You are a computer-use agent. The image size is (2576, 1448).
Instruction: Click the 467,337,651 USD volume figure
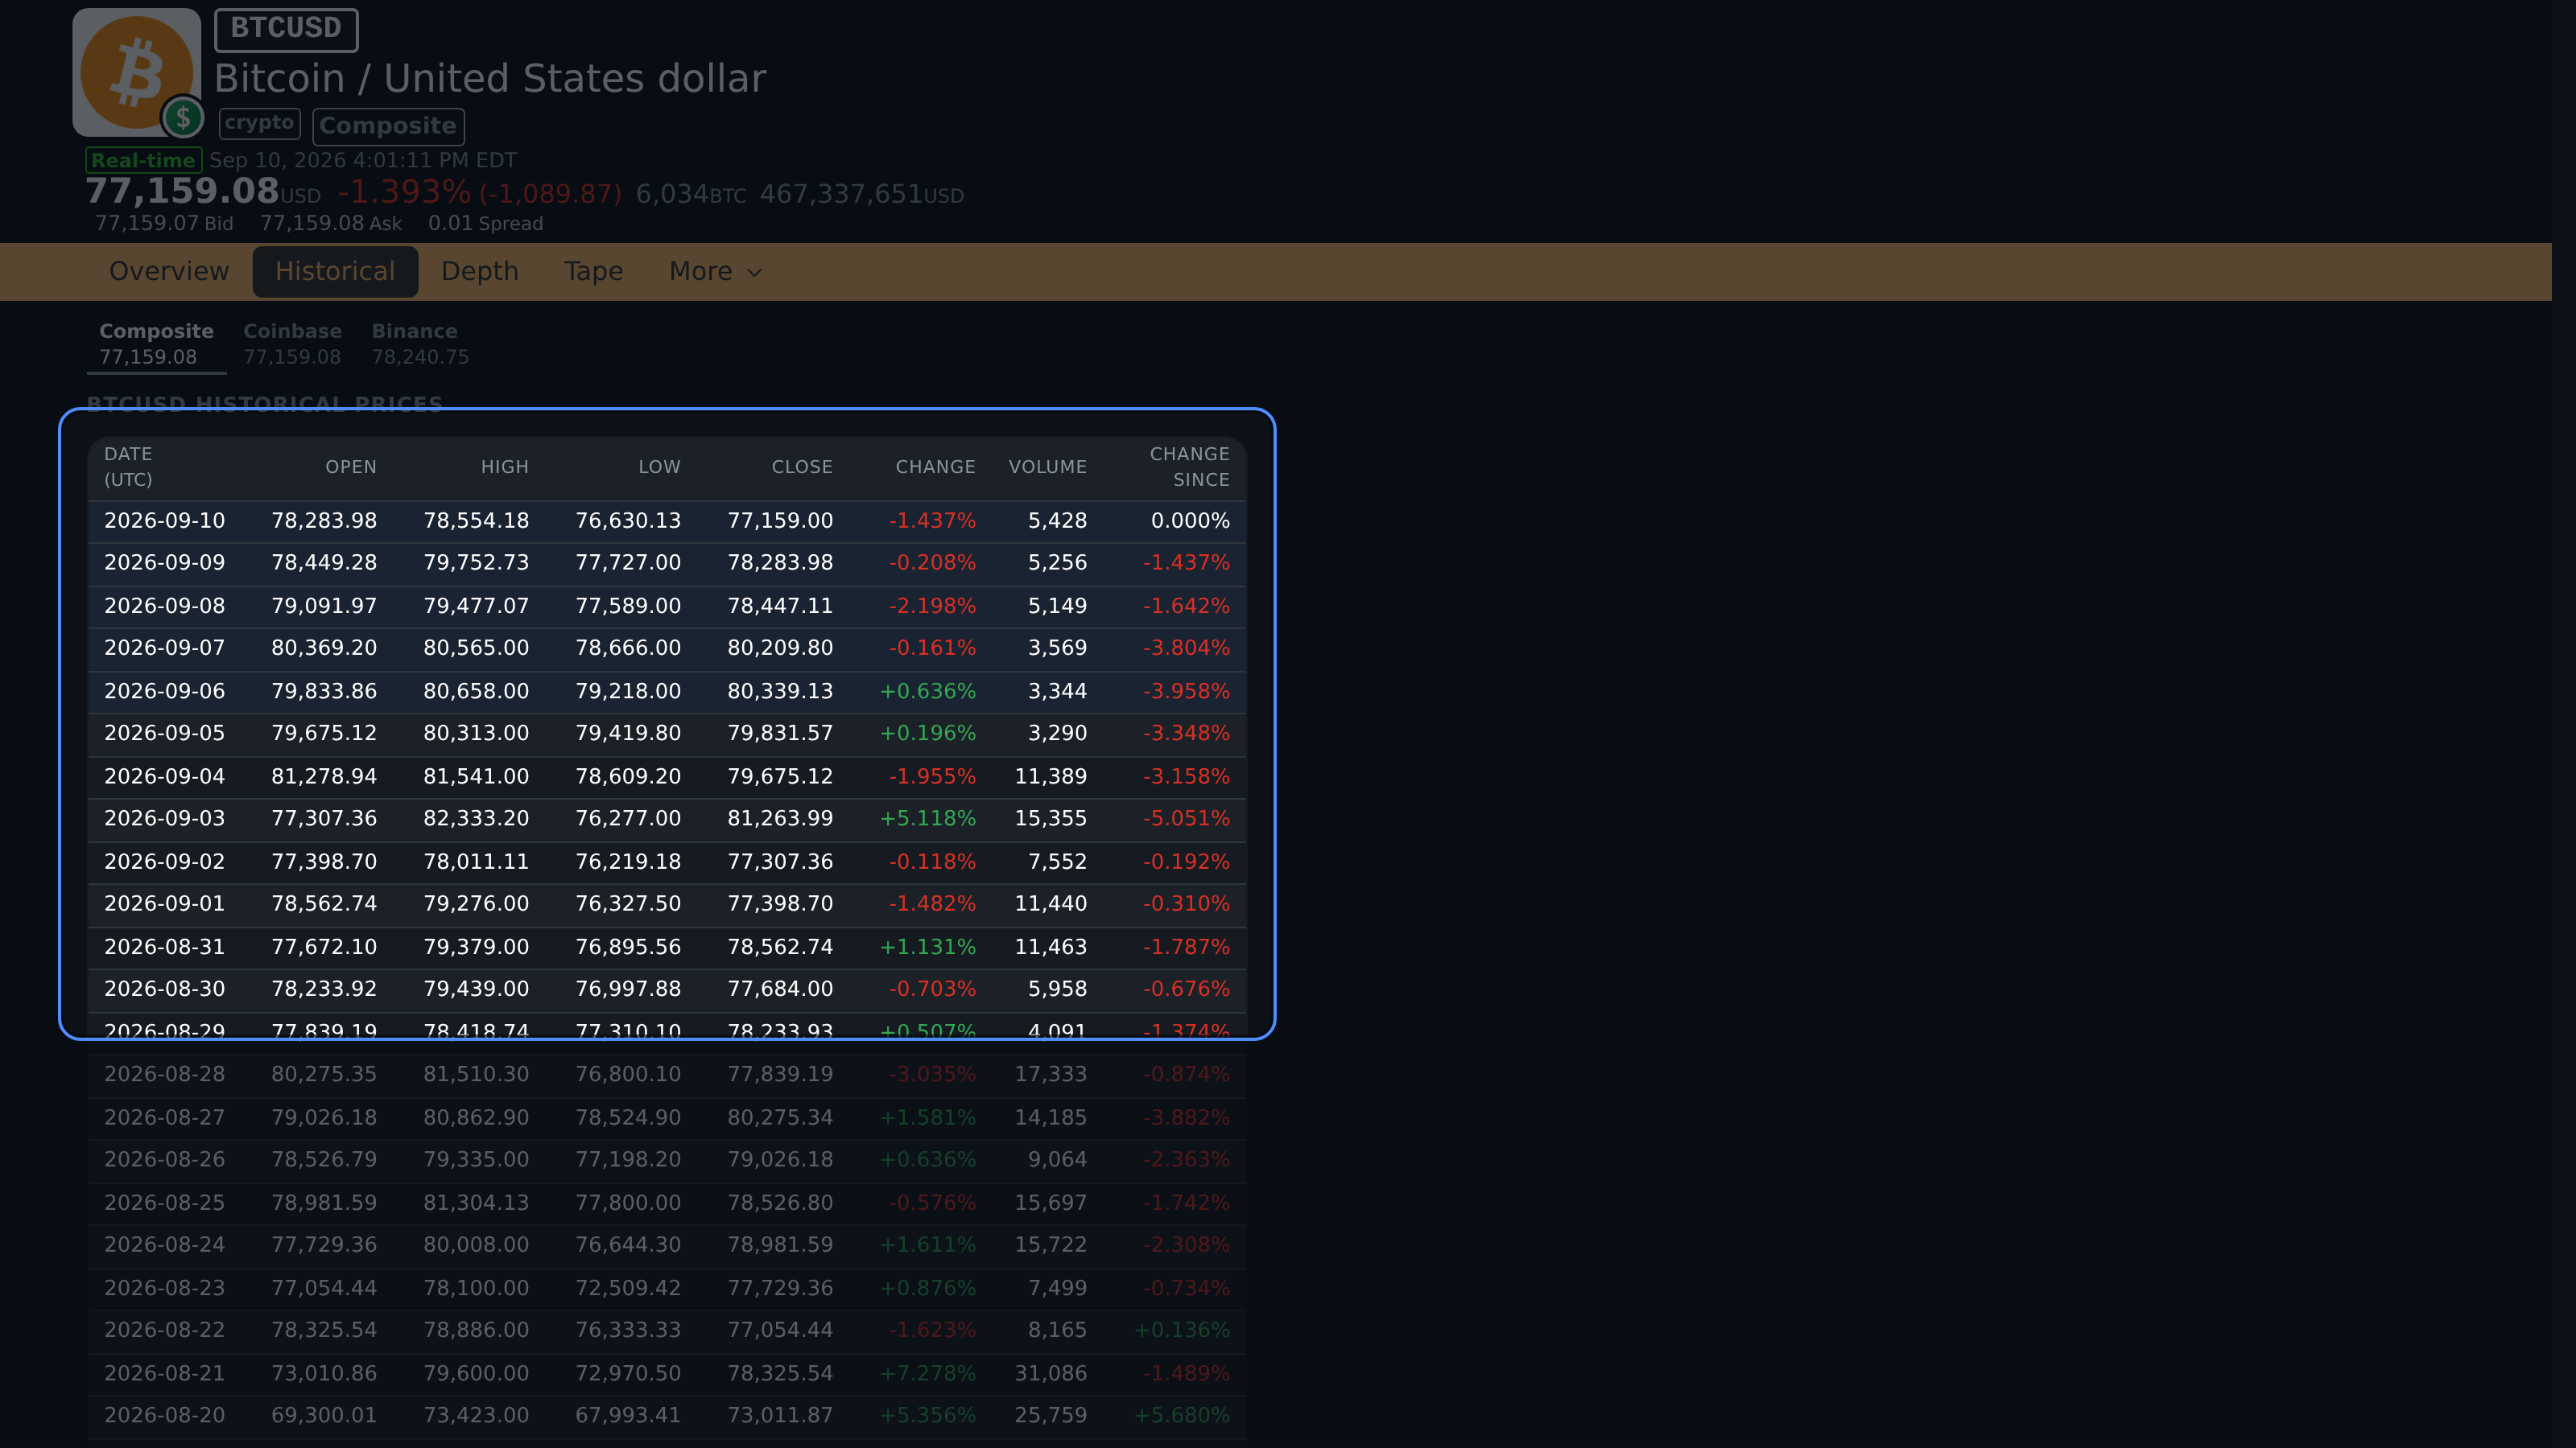click(862, 194)
